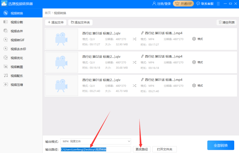Click the shuffle convert icon in 第03话 row

point(134,39)
